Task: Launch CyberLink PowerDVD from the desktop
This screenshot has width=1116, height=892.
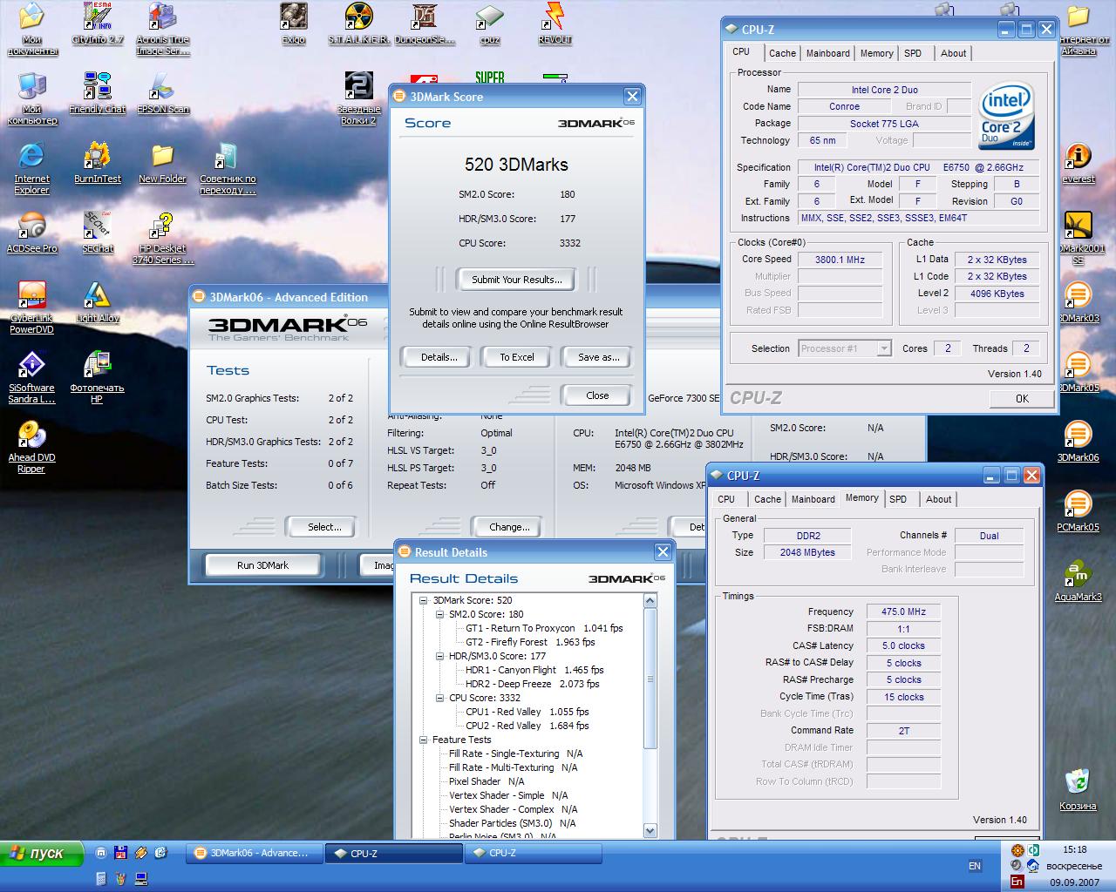Action: point(32,307)
